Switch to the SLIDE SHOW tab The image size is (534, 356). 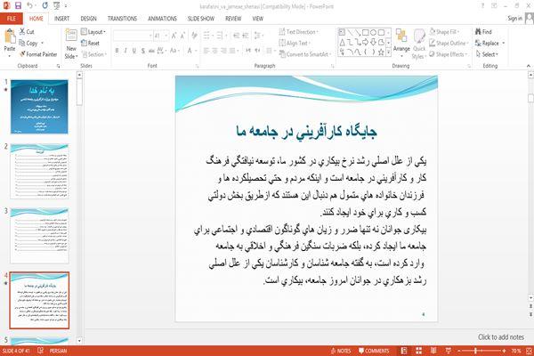[201, 19]
